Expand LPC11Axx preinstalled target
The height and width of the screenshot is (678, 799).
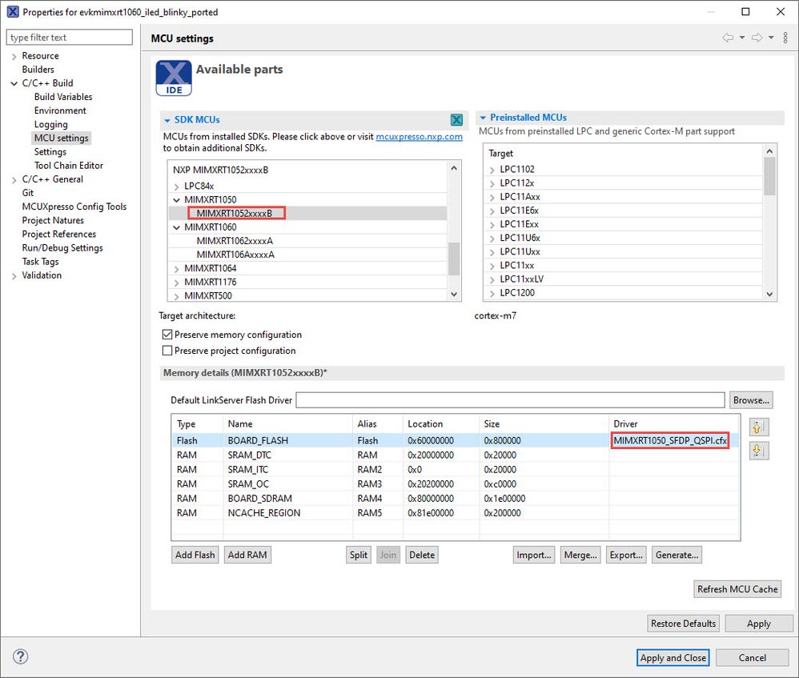point(492,197)
